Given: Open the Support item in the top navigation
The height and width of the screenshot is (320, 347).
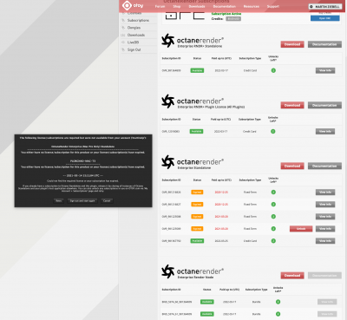Looking at the screenshot, I should click(x=273, y=6).
